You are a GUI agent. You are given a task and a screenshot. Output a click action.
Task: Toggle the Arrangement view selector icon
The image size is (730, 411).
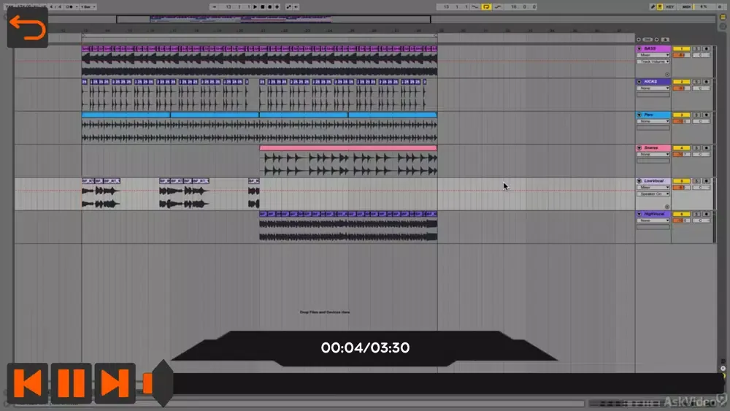tap(723, 17)
